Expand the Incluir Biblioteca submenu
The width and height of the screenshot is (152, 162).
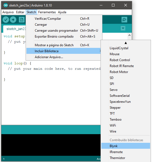(x=63, y=51)
